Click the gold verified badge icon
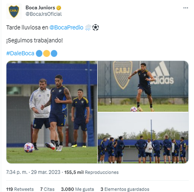This screenshot has width=194, height=192. [59, 8]
